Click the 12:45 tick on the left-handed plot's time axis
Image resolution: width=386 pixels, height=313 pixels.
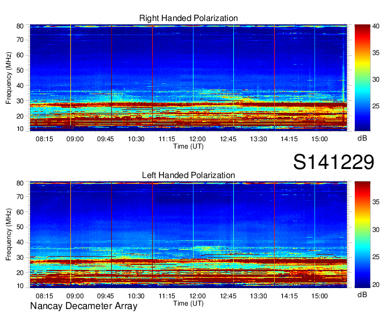pos(228,296)
